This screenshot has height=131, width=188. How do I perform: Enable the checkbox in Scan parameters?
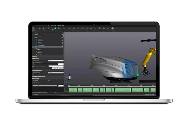pos(33,66)
